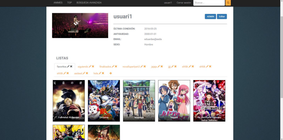Click the LISTAS section heading
Viewport: 283px width, 140px height.
click(x=62, y=58)
